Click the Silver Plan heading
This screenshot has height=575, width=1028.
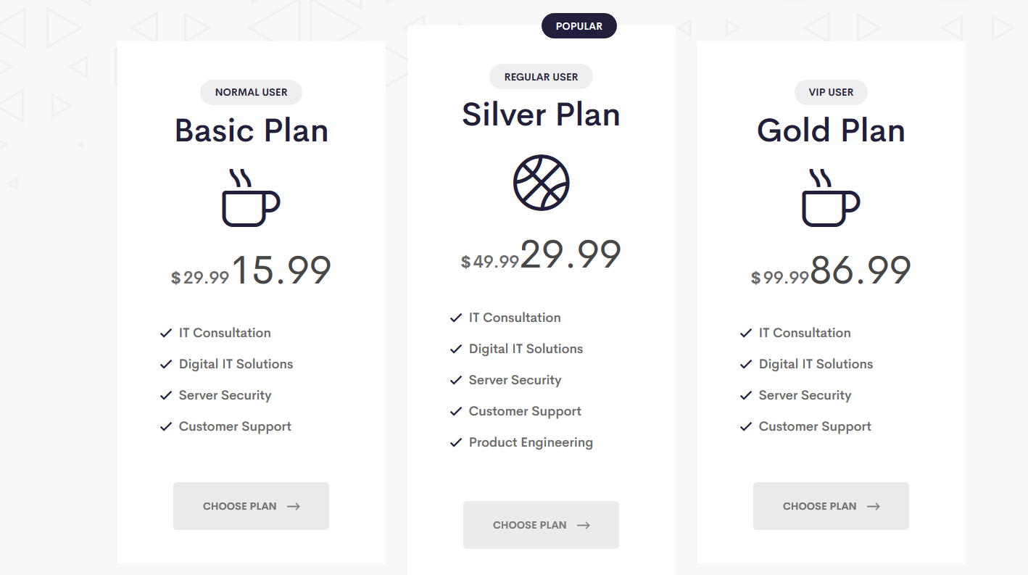[542, 115]
